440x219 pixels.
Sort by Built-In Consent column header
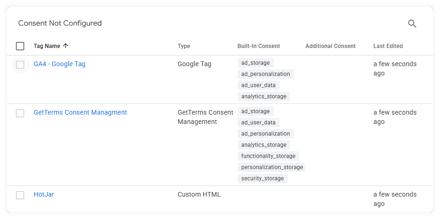click(x=259, y=46)
